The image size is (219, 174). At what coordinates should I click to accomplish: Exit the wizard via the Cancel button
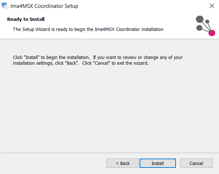196,163
